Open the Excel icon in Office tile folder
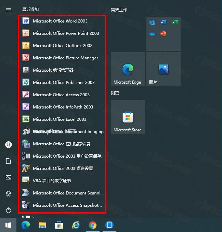 click(175, 23)
